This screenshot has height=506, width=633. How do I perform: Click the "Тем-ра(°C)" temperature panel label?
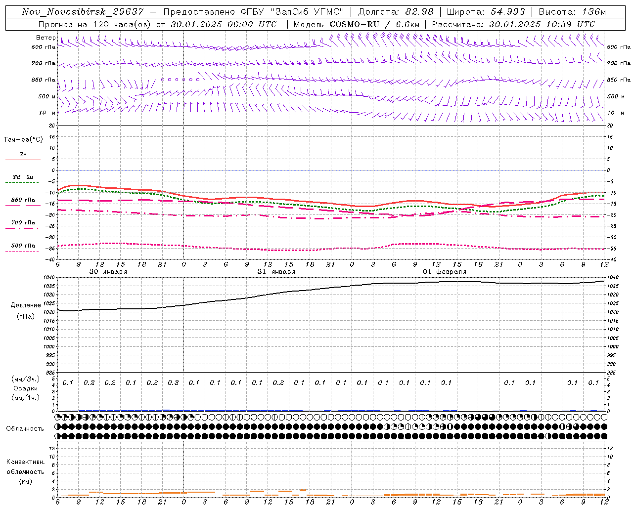click(23, 139)
